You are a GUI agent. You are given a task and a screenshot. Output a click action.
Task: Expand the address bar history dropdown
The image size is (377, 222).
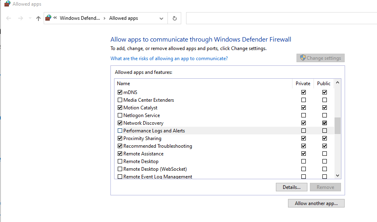pos(161,19)
